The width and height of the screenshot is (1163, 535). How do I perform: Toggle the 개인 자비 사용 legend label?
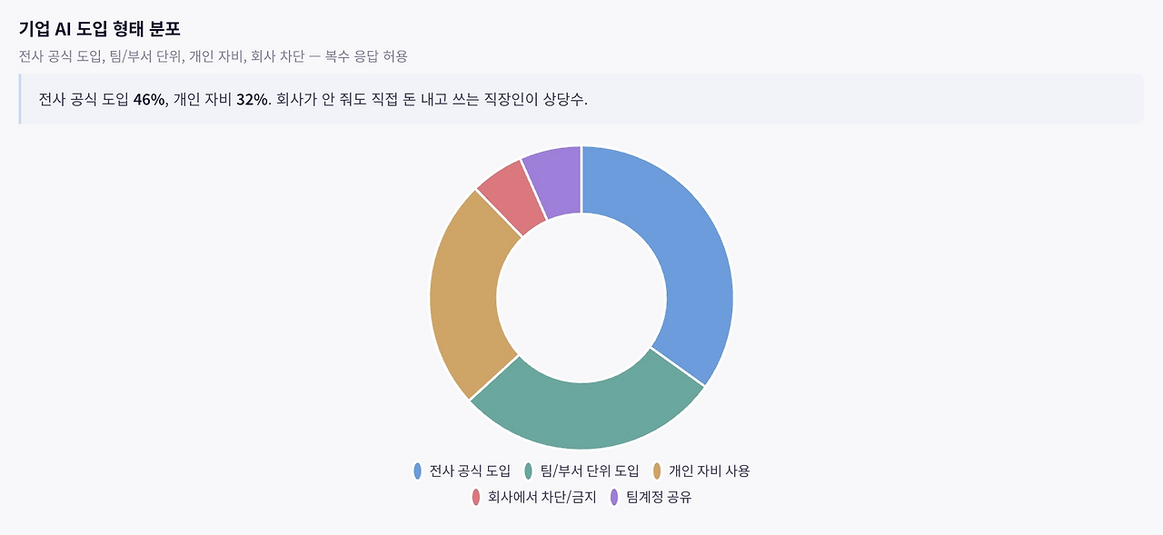pos(709,471)
